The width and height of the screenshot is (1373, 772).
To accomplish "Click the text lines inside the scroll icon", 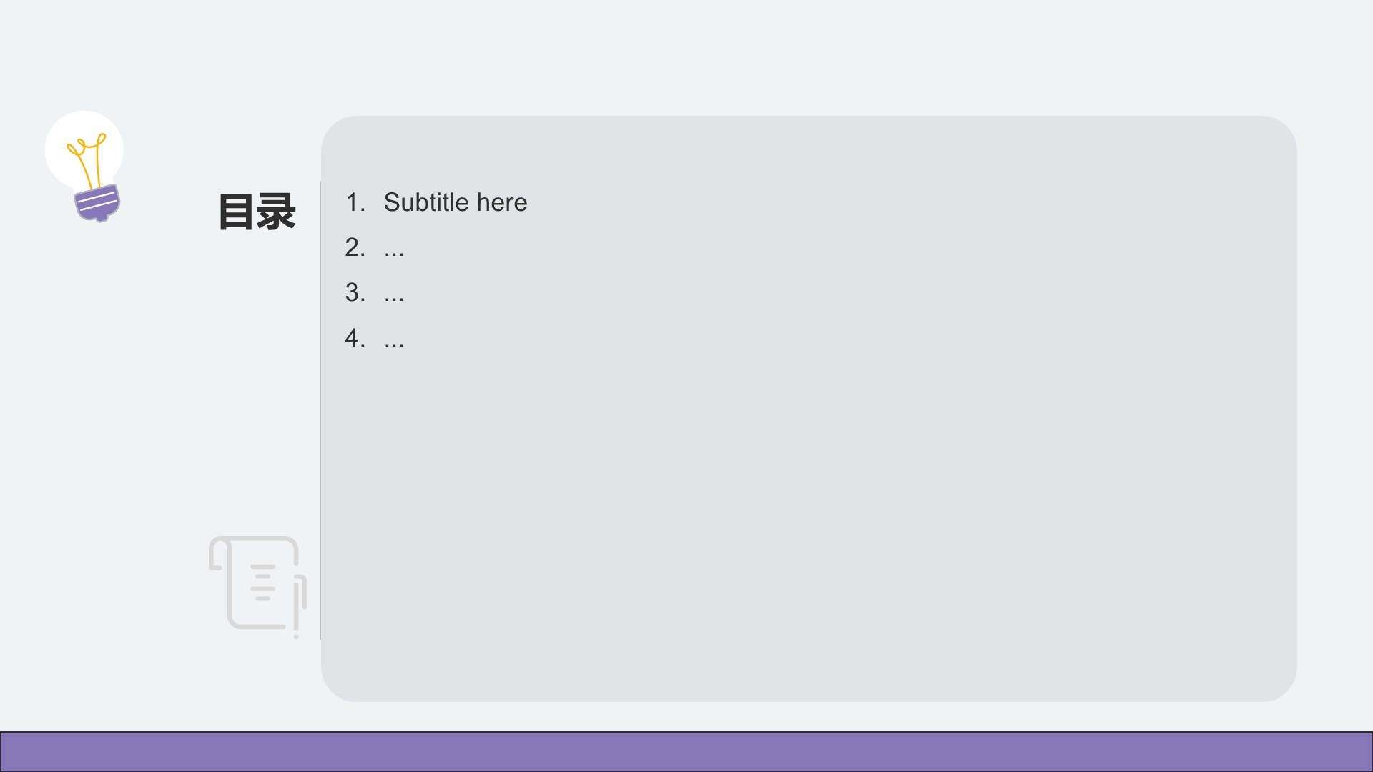I will pyautogui.click(x=262, y=582).
